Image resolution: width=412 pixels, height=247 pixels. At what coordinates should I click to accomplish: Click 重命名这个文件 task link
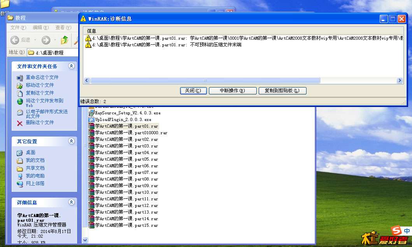tap(42, 77)
